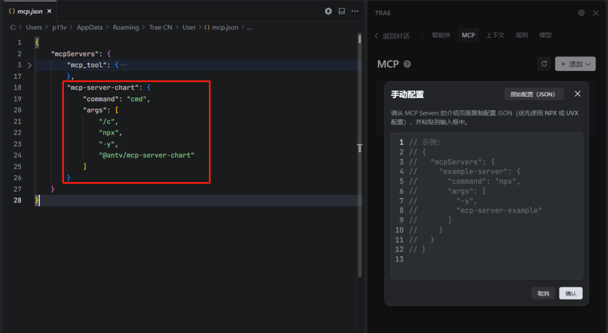608x333 pixels.
Task: Click the Users breadcrumb segment
Action: click(34, 28)
